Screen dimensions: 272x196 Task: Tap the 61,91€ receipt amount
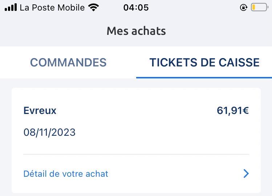click(233, 110)
